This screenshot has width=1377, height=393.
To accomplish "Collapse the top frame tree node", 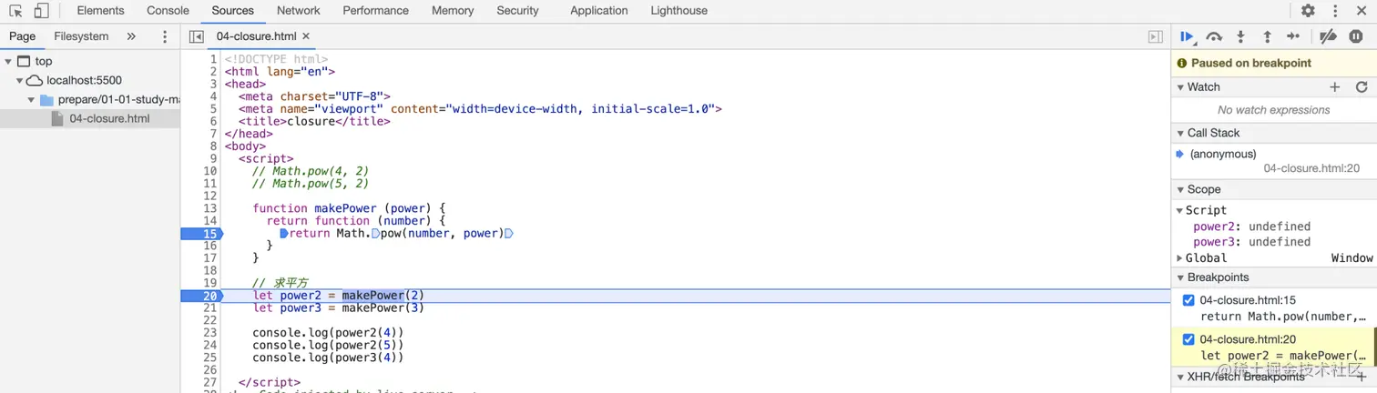I will (x=8, y=61).
